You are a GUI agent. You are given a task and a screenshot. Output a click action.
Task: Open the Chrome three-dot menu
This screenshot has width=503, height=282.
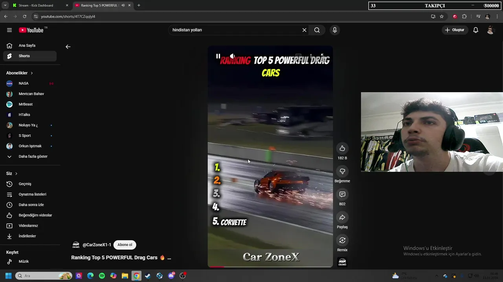(497, 16)
